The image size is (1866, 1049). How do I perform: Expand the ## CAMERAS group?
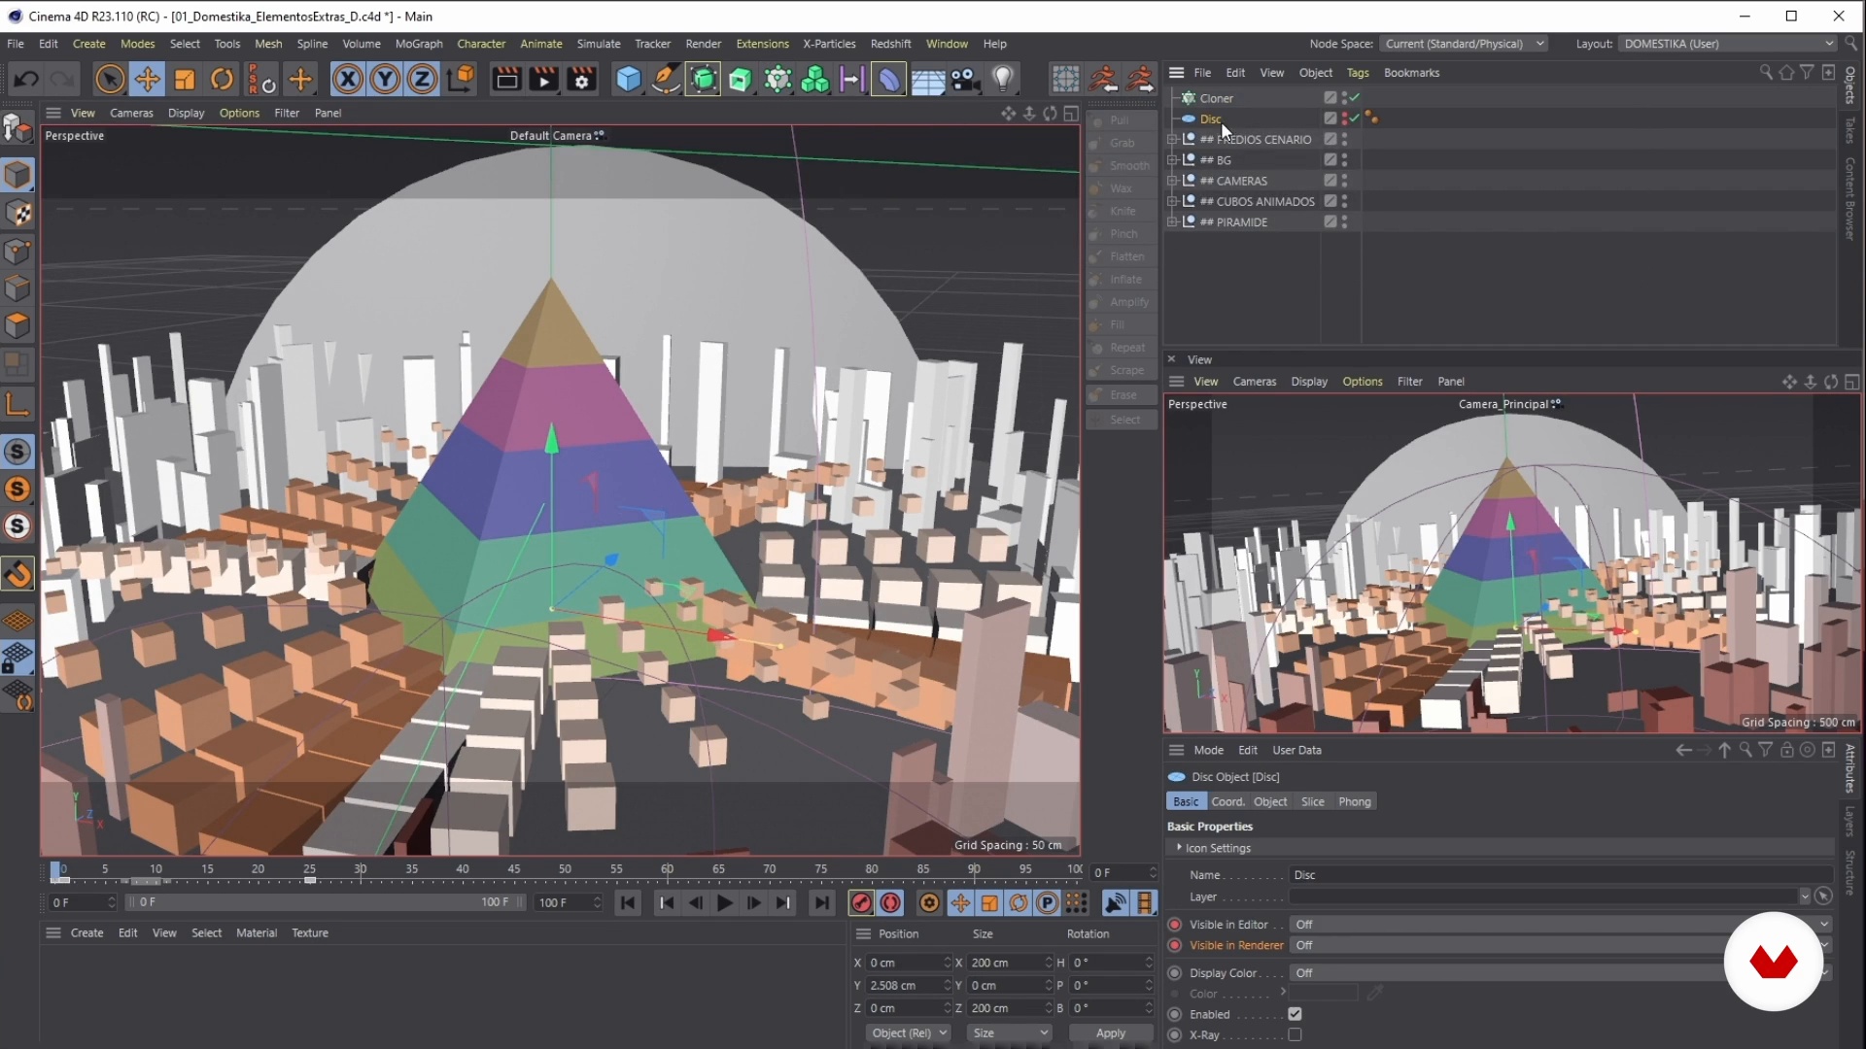pos(1173,181)
